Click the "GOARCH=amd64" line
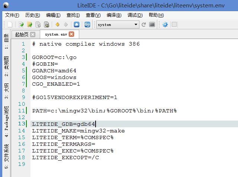Image resolution: width=238 pixels, height=177 pixels. tap(54, 71)
